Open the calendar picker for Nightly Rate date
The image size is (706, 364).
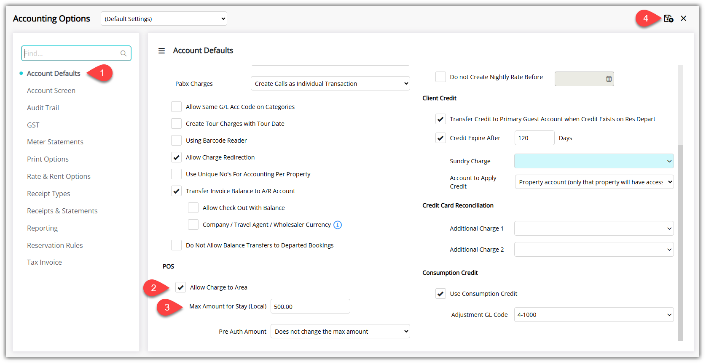pos(609,79)
